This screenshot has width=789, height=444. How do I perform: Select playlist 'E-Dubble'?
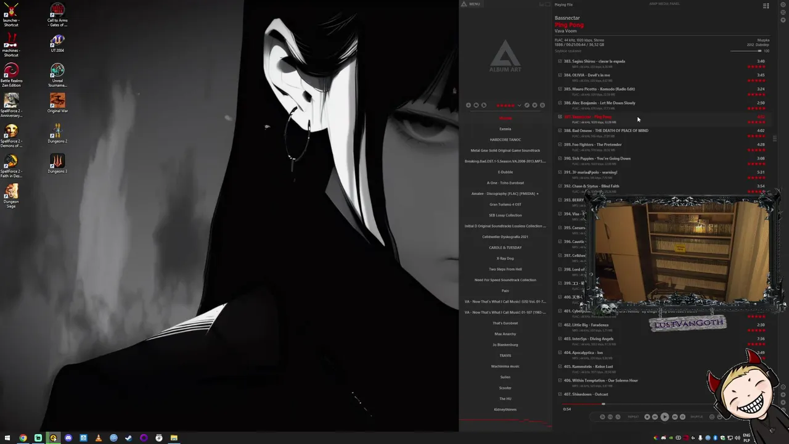505,172
